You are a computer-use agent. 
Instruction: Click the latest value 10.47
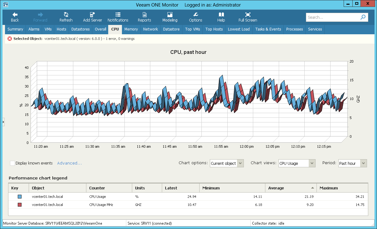[191, 205]
